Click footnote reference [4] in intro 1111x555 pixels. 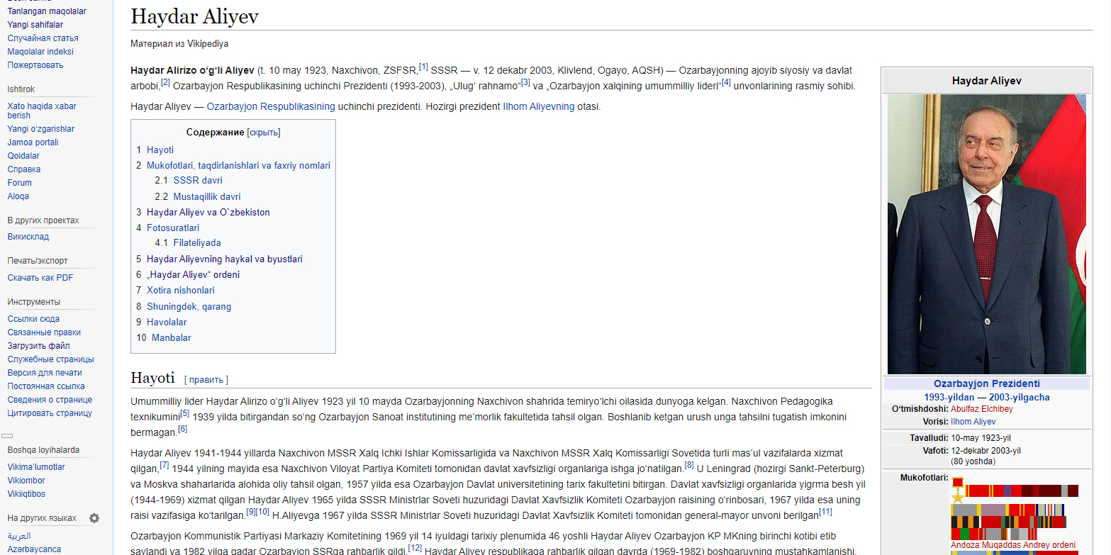(x=726, y=82)
